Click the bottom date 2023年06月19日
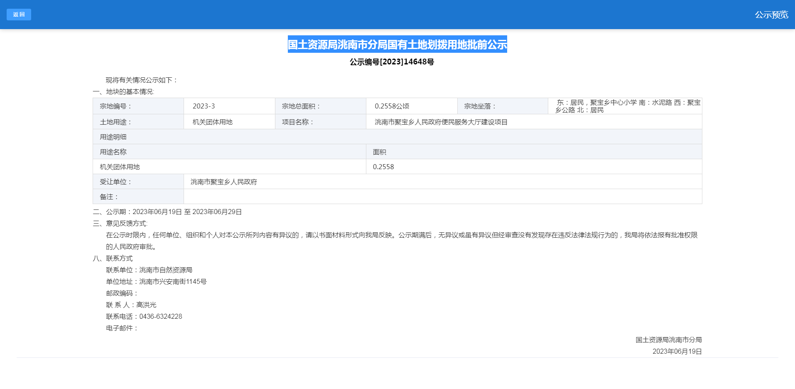 click(677, 352)
